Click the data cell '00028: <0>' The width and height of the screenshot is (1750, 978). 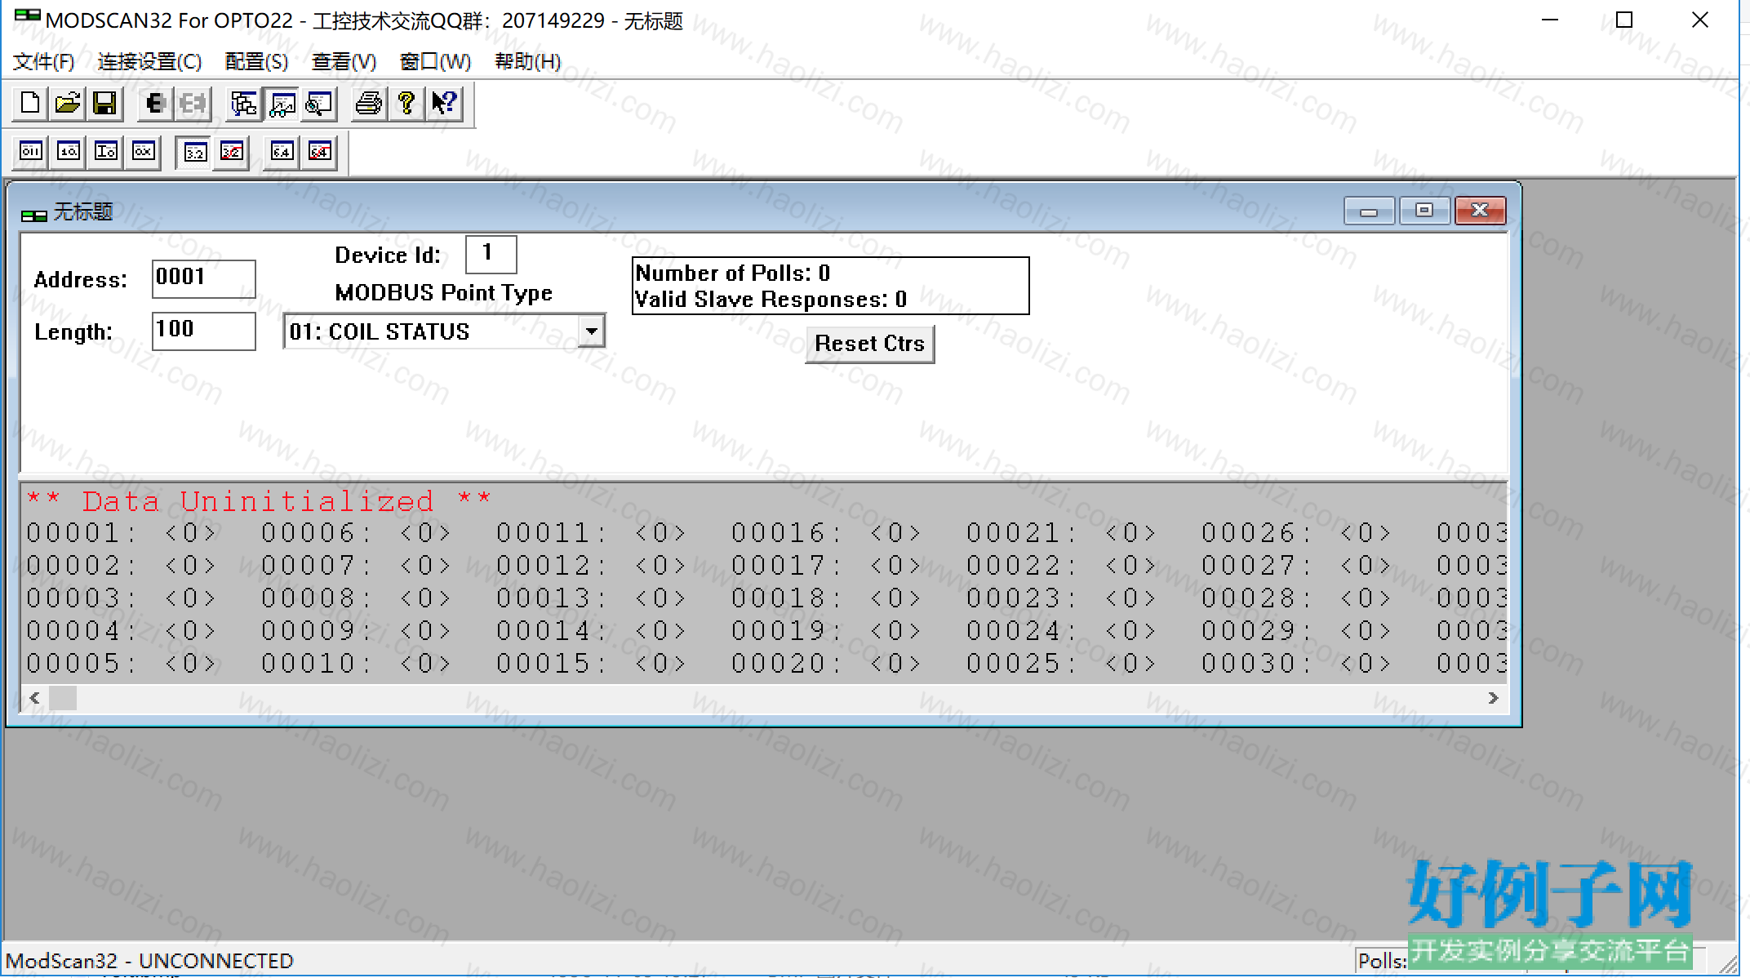pyautogui.click(x=1296, y=598)
